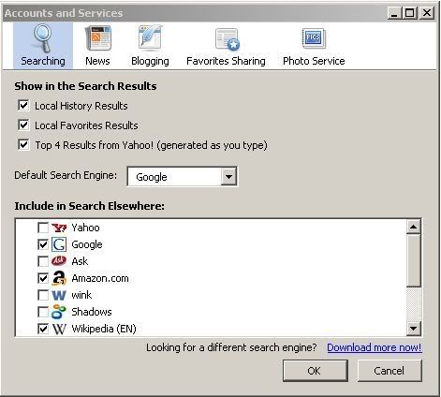Follow the Download more now! link
This screenshot has height=397, width=441.
(x=375, y=347)
